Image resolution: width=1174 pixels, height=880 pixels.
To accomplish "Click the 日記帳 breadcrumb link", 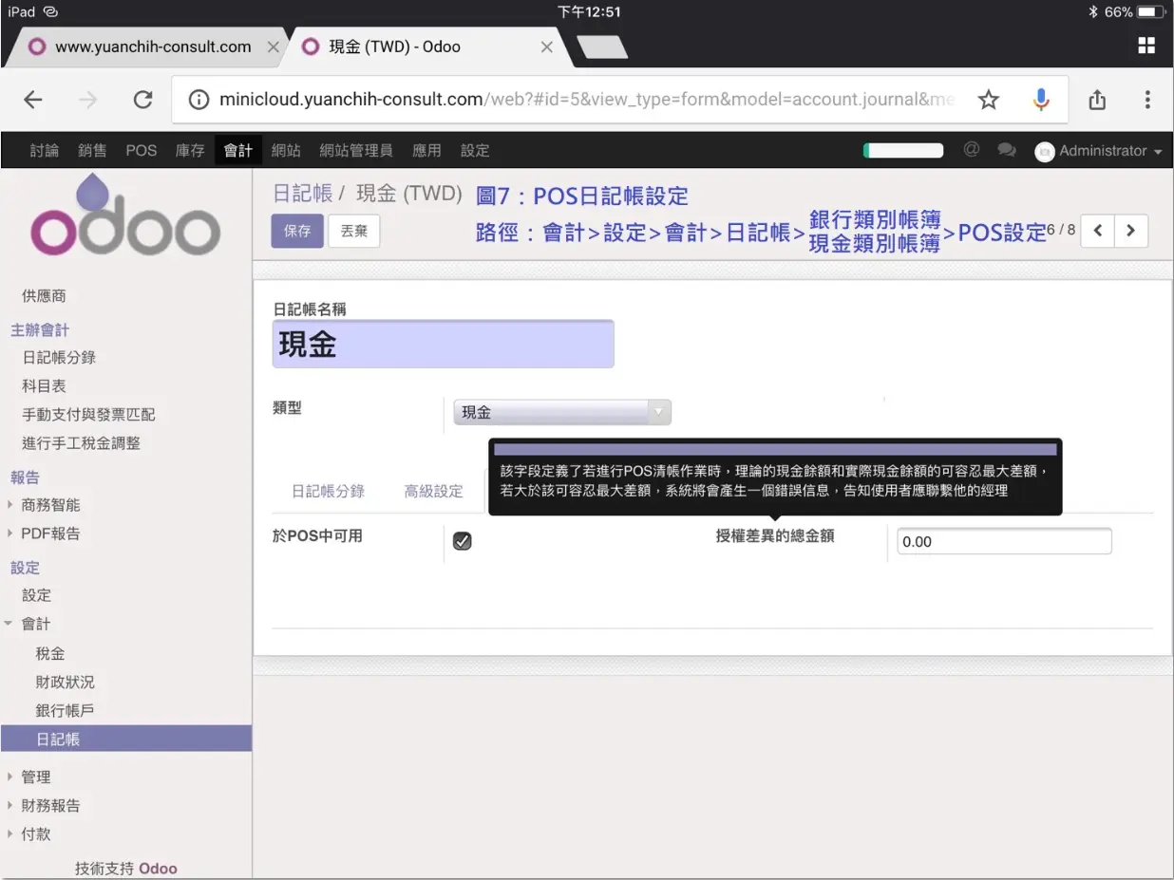I will pyautogui.click(x=303, y=194).
